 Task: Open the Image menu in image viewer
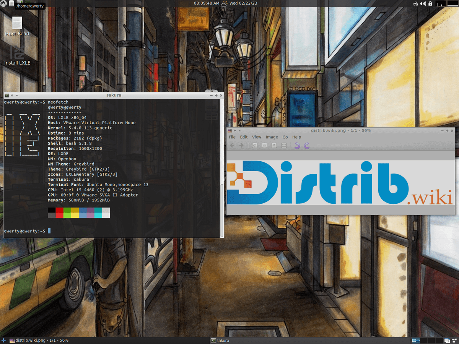pos(272,137)
